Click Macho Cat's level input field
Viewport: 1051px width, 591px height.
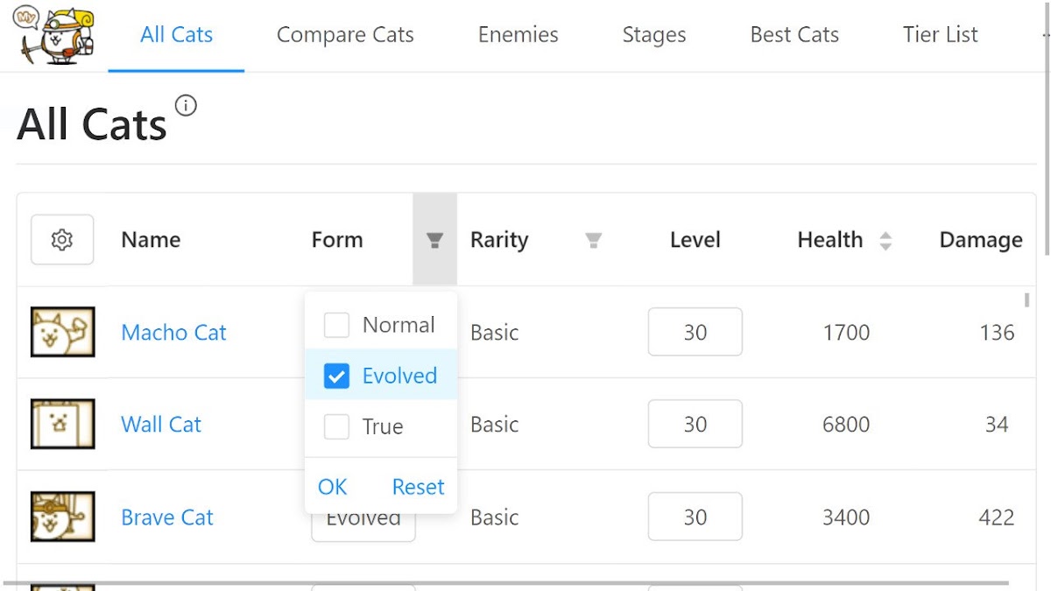tap(695, 332)
